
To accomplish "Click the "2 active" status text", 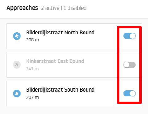I will click(x=50, y=8).
